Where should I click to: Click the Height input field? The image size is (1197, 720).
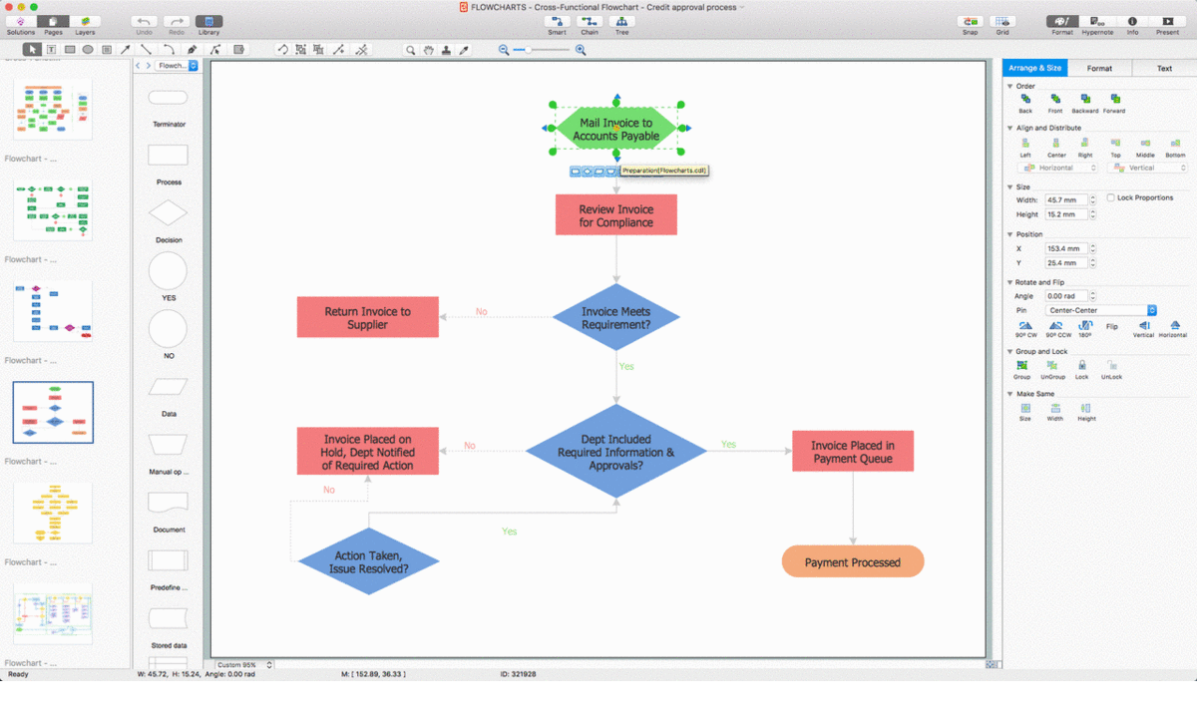[1066, 214]
